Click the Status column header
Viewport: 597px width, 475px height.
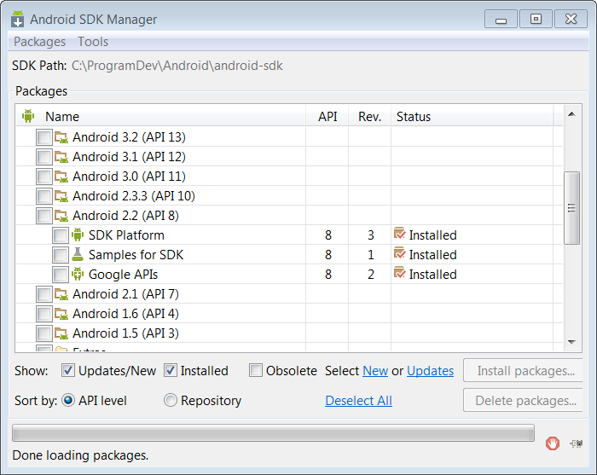tap(472, 116)
